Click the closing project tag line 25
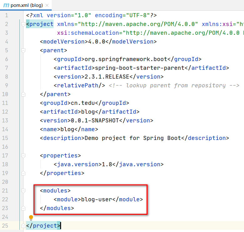This screenshot has width=244, height=232. [43, 226]
